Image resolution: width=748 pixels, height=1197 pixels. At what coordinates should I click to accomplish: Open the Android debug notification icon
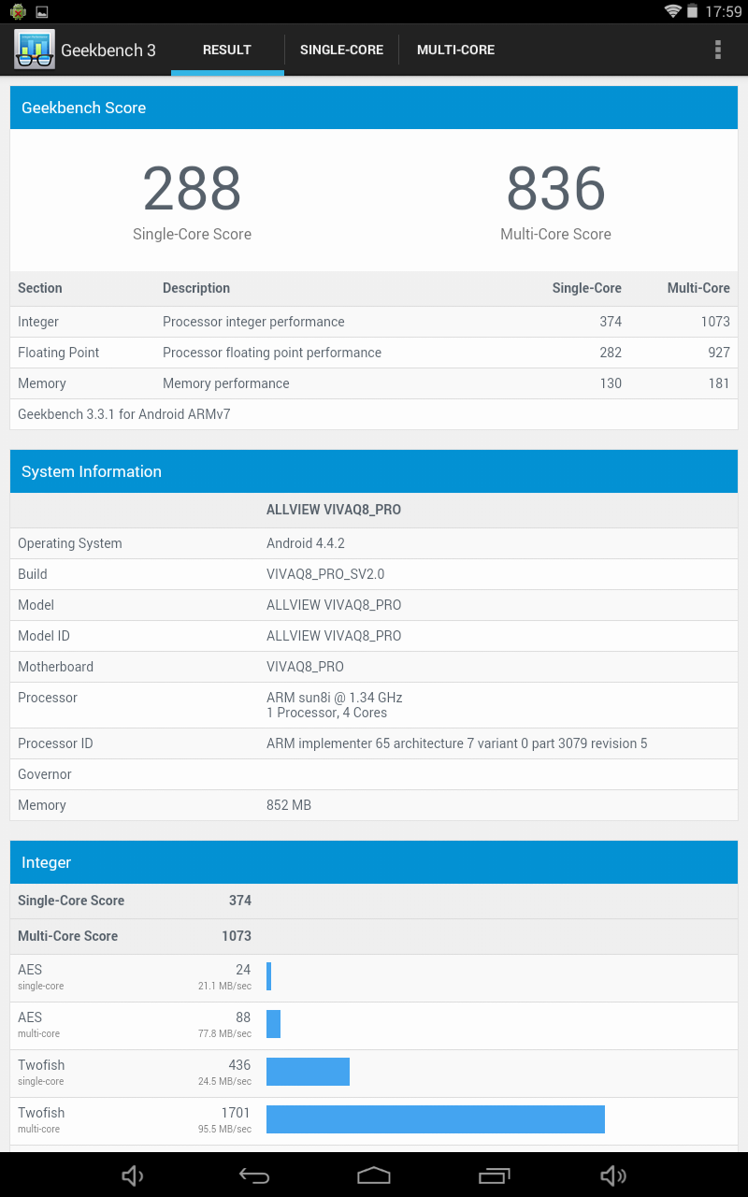18,11
